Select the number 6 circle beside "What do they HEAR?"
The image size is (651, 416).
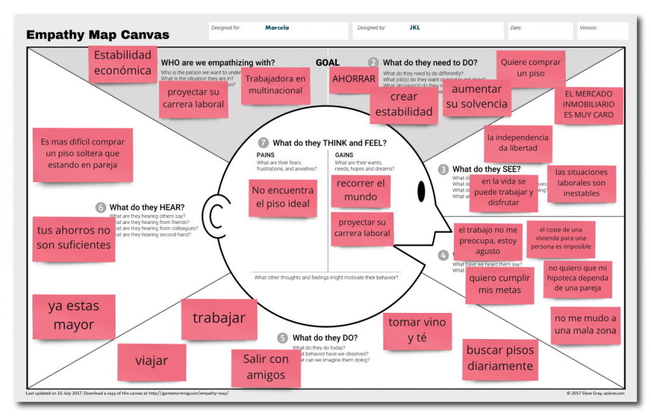(100, 207)
